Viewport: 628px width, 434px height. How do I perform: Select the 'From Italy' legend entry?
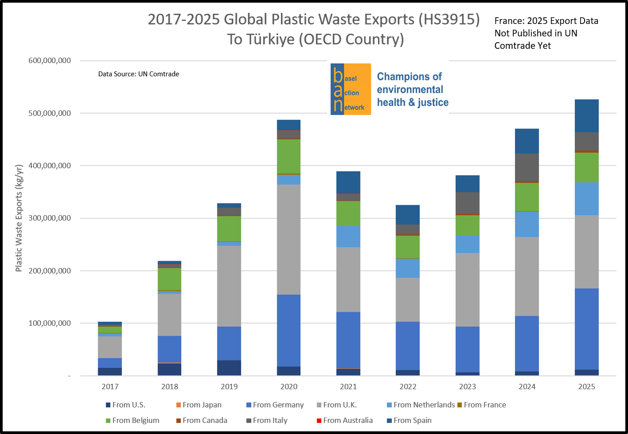[267, 421]
